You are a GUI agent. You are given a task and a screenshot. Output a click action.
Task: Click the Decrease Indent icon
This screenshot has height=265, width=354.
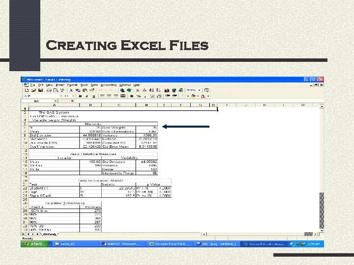[x=168, y=96]
